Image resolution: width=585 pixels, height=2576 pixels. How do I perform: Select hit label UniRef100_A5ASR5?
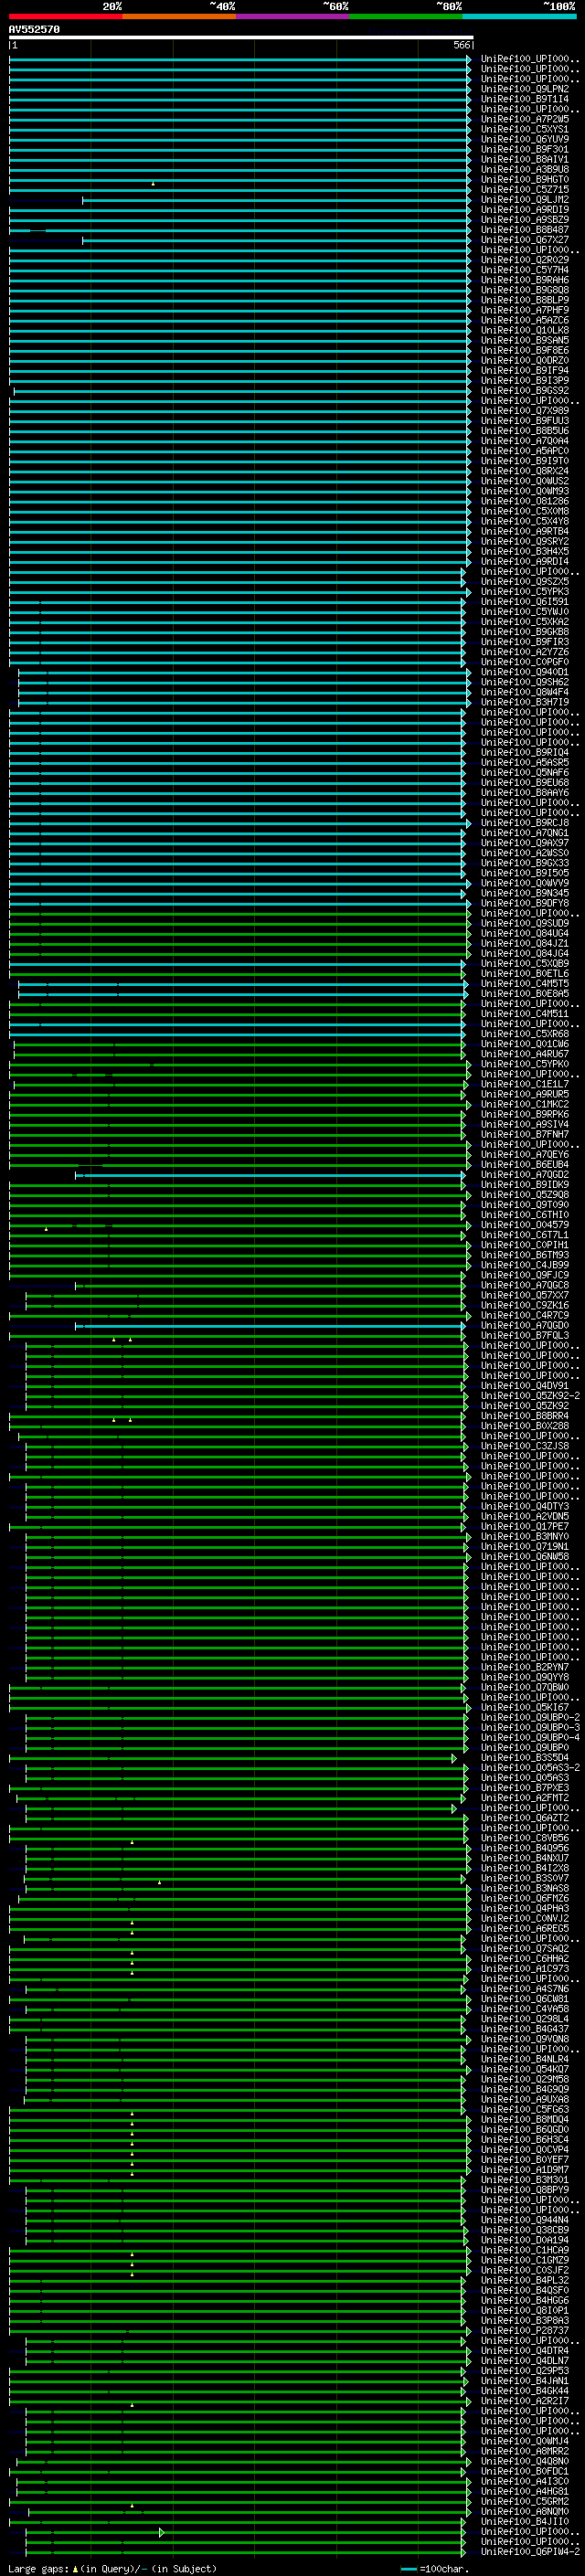coord(525,762)
